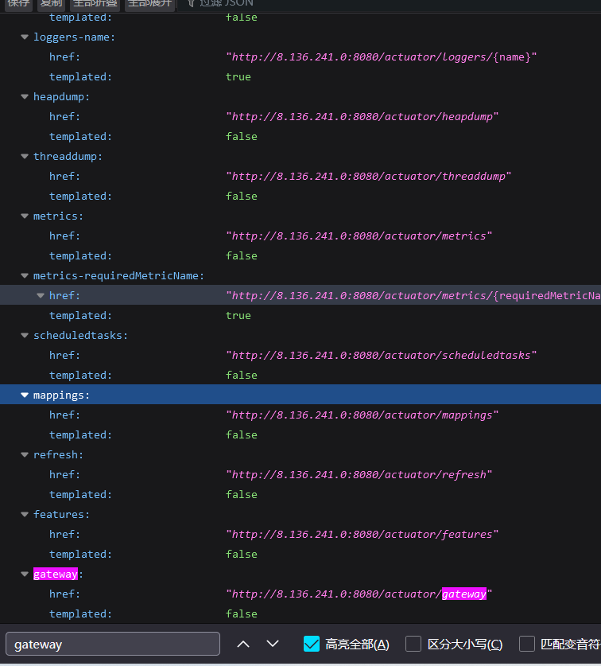
Task: Select the loggers-name key label
Action: 74,37
